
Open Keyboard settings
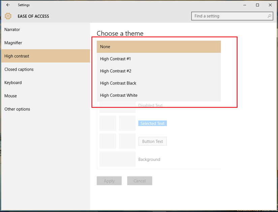click(13, 82)
